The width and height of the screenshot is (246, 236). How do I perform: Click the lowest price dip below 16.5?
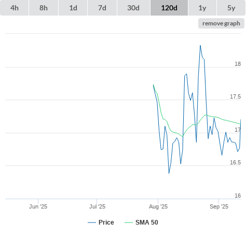pyautogui.click(x=169, y=173)
